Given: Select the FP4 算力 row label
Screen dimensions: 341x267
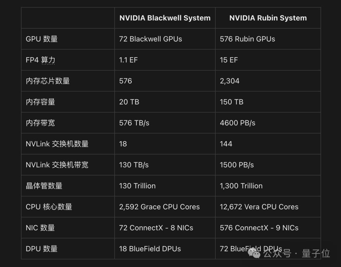Looking at the screenshot, I should tap(40, 60).
